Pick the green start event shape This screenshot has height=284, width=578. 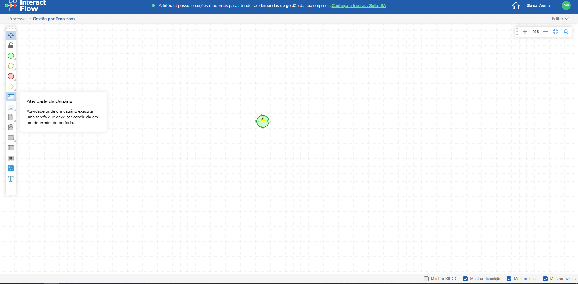tap(11, 56)
